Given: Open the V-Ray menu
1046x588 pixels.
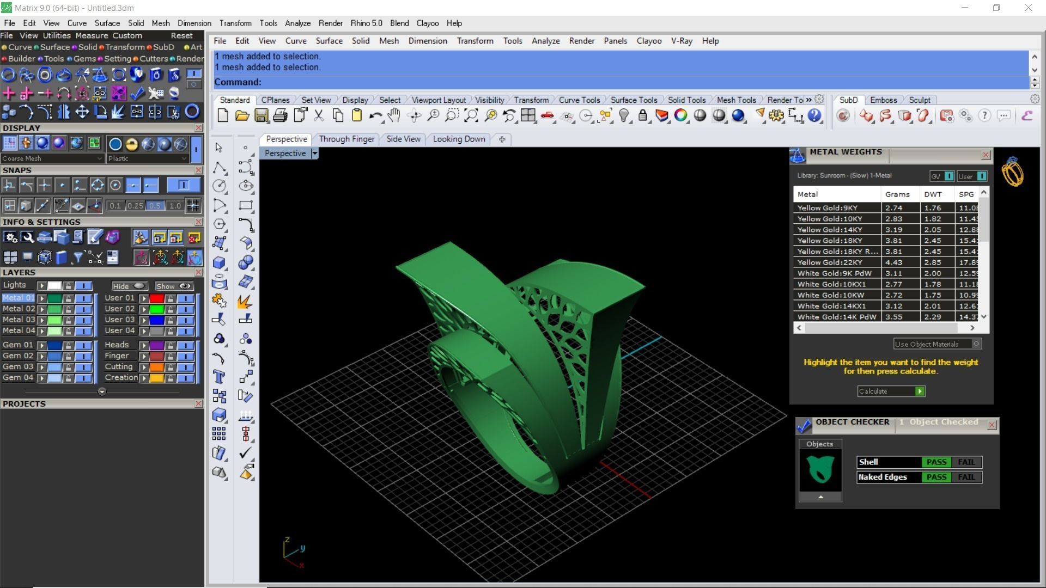Looking at the screenshot, I should pyautogui.click(x=682, y=41).
